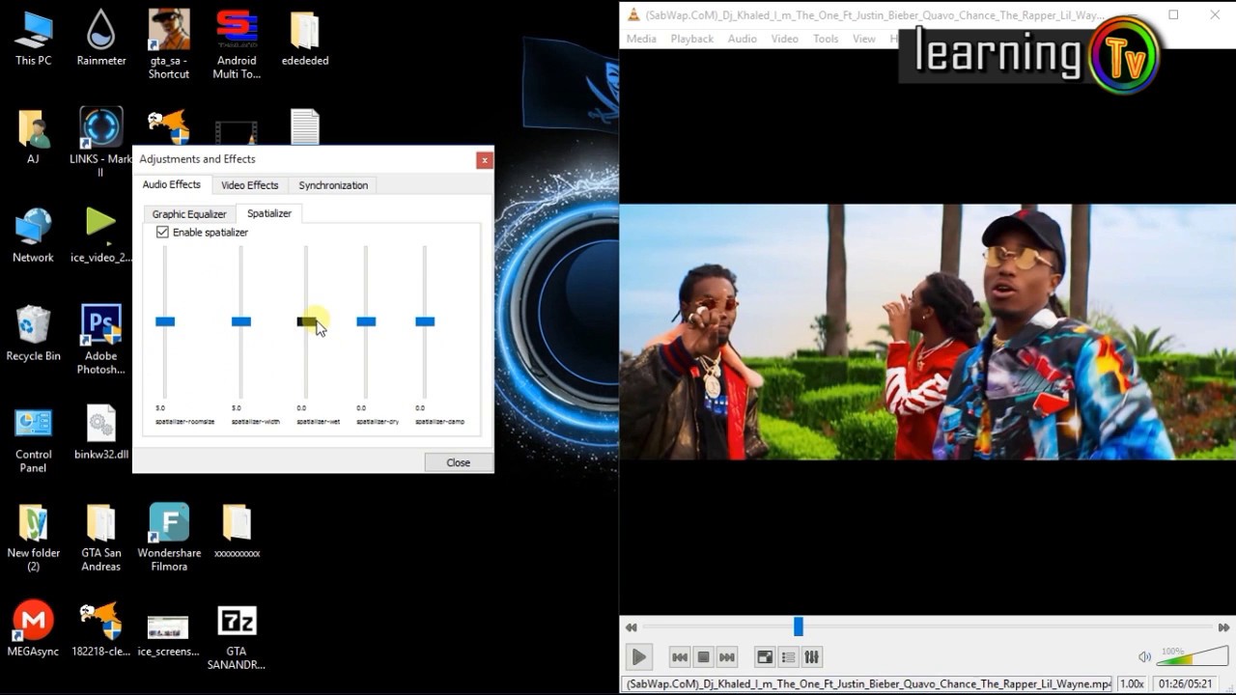Click the seek-forward arrows right of VLC timeline
Screen dimensions: 1236x695
[1223, 627]
